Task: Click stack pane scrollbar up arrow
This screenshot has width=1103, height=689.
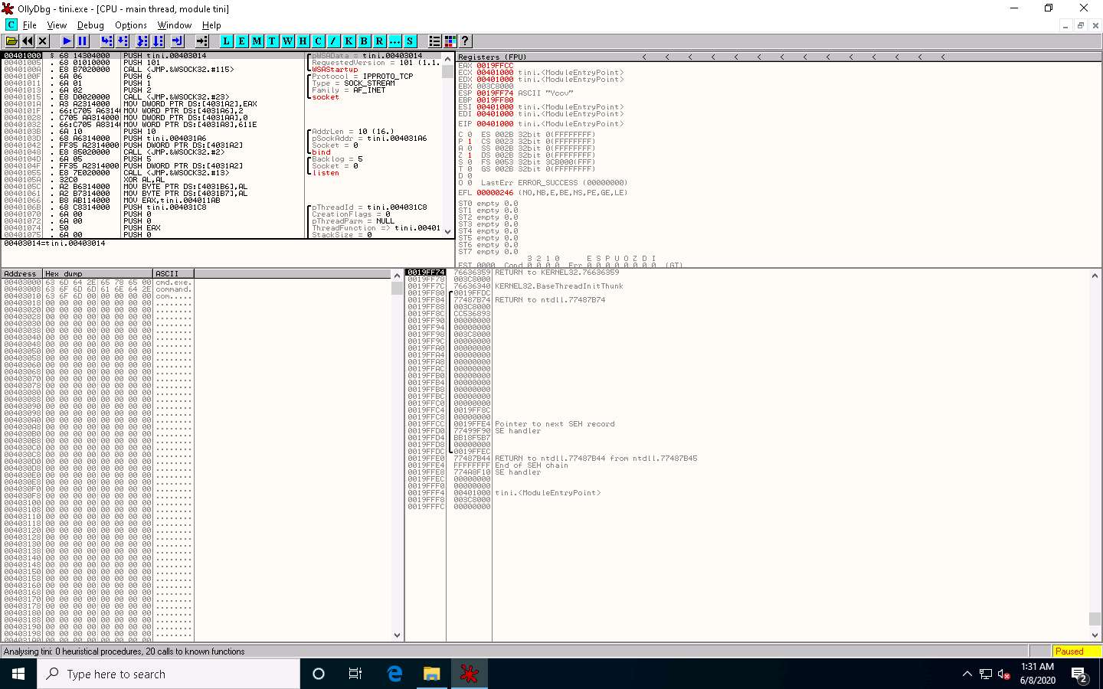Action: tap(1095, 275)
